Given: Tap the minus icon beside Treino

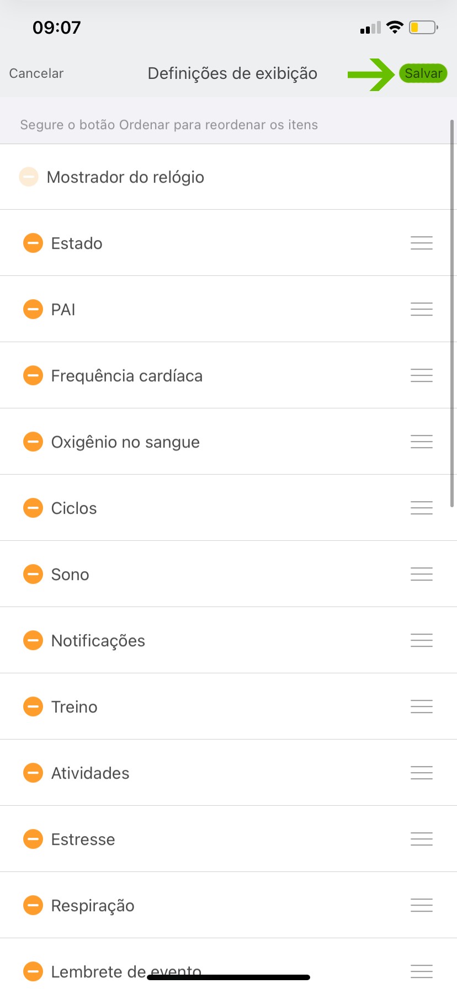Looking at the screenshot, I should [x=33, y=706].
